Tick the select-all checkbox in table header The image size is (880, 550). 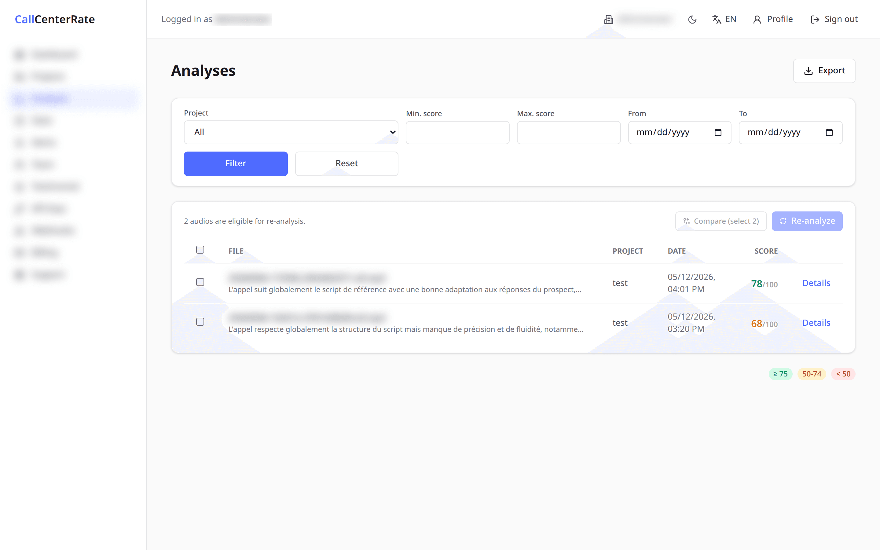click(x=200, y=250)
